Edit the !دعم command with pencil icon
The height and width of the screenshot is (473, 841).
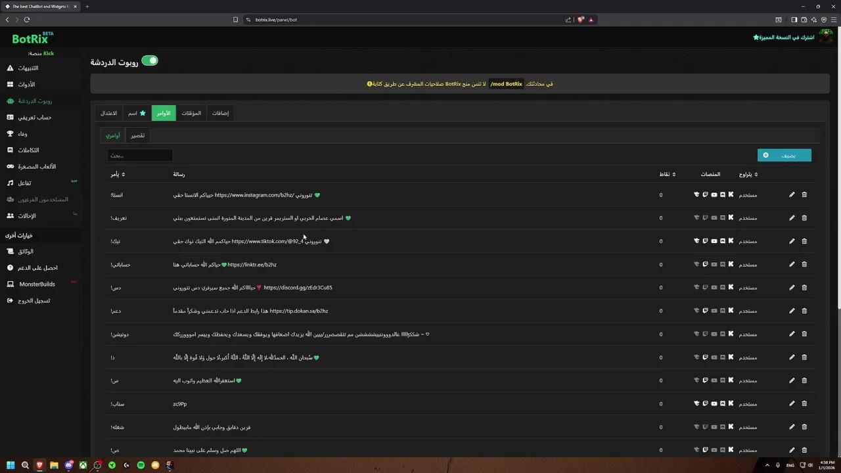792,311
